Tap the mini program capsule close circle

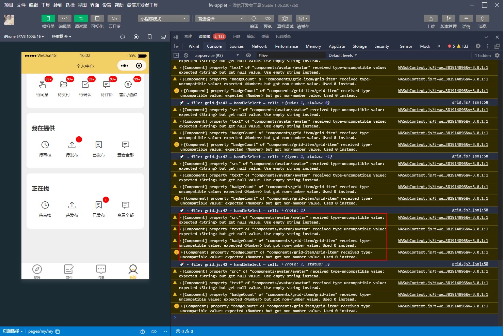click(139, 65)
